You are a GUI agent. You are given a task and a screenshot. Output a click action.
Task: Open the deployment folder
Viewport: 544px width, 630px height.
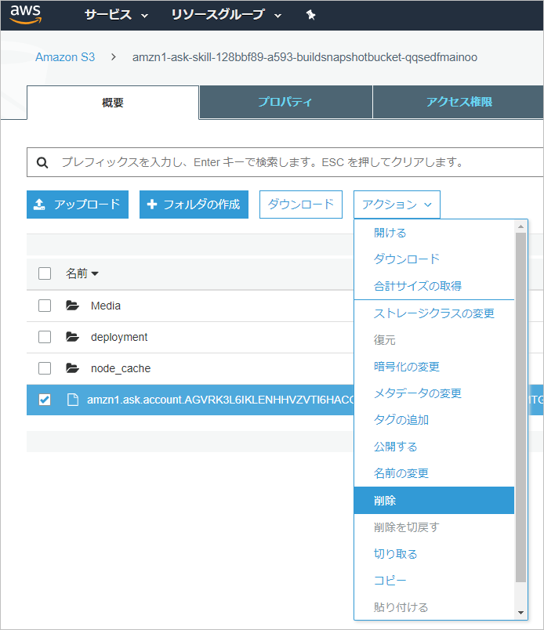coord(119,337)
